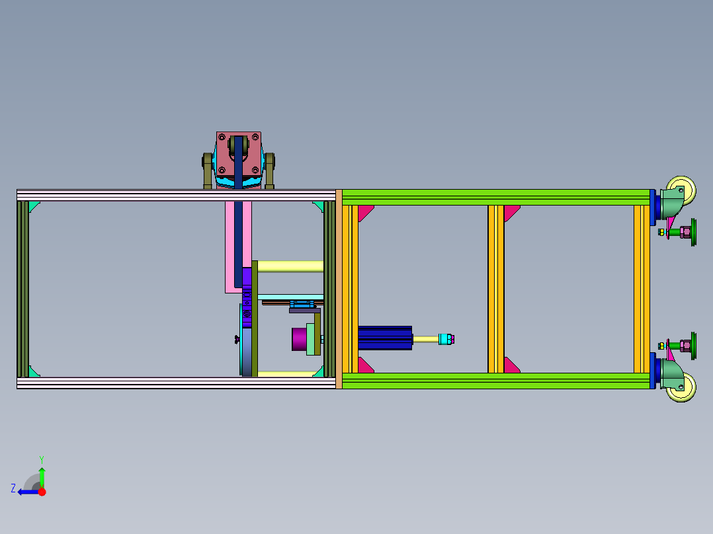Image resolution: width=713 pixels, height=534 pixels.
Task: Select the bottom green horizontal profile
Action: 496,381
